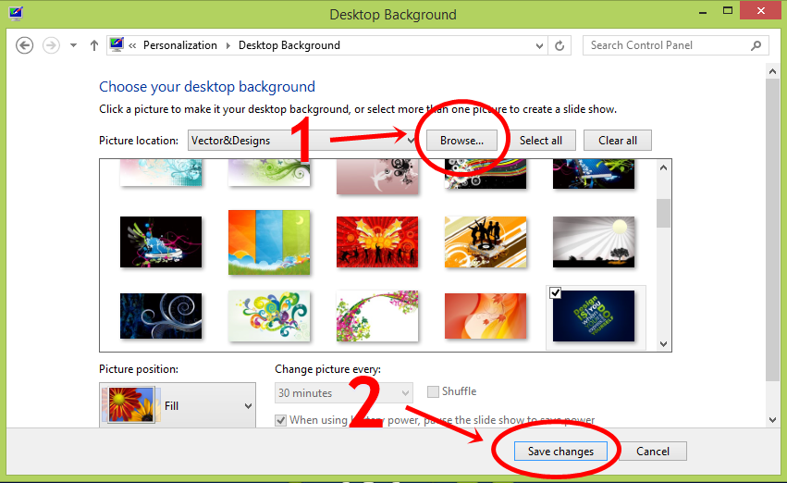Screen dimensions: 787x483
Task: Toggle the pause slide show on battery checkbox
Action: (x=280, y=420)
